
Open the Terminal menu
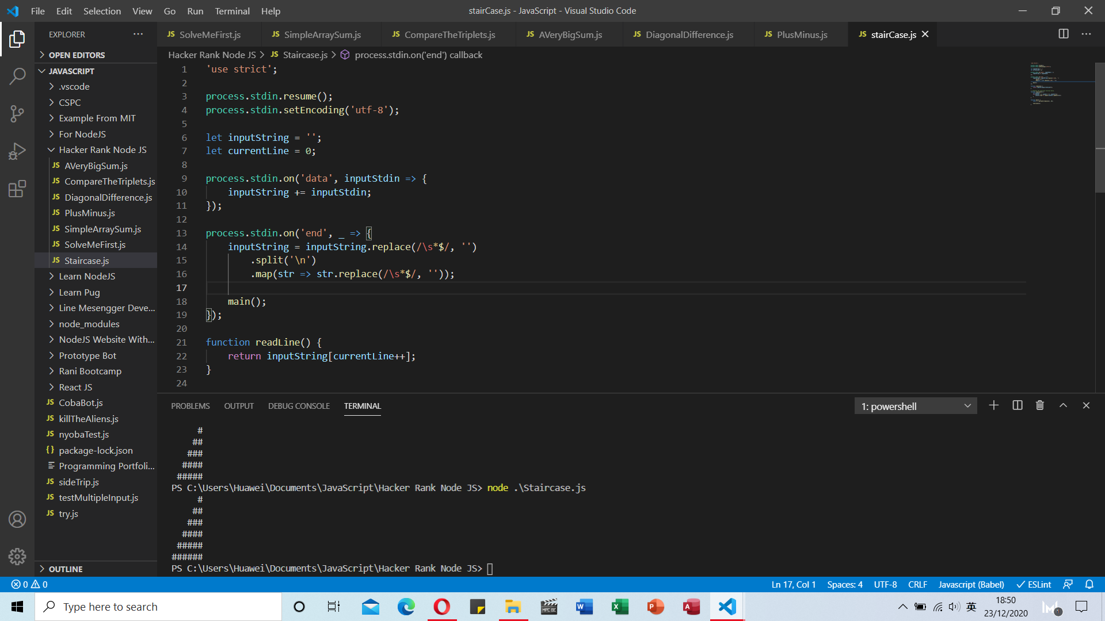coord(232,11)
